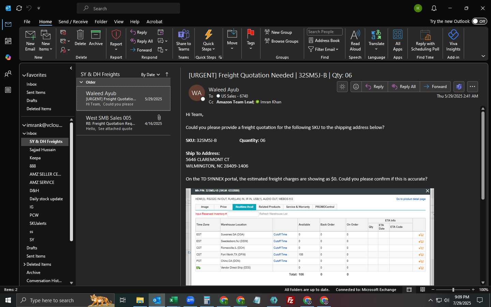Image resolution: width=491 pixels, height=307 pixels.
Task: Open the Address Book
Action: click(x=324, y=40)
